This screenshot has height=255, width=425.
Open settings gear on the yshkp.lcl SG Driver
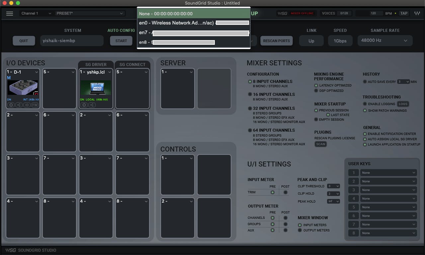(x=84, y=105)
